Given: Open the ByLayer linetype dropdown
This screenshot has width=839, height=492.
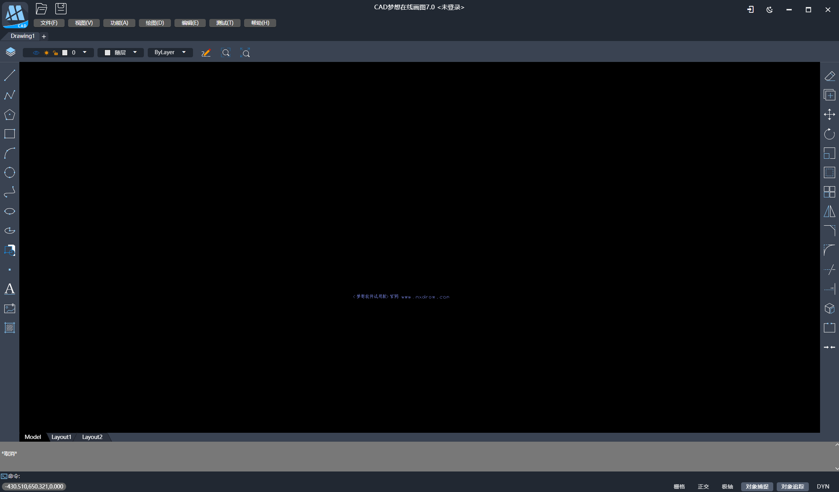Looking at the screenshot, I should [x=184, y=52].
